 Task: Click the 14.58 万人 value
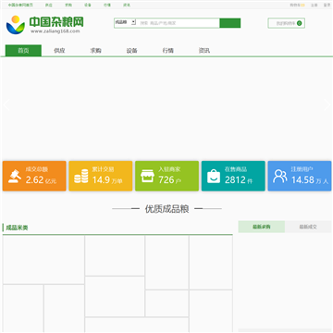(310, 180)
